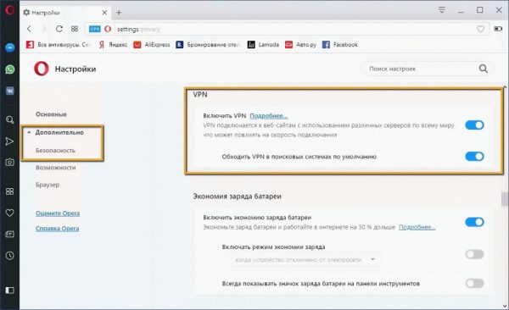
Task: Open personal news sidebar icon
Action: click(x=9, y=234)
